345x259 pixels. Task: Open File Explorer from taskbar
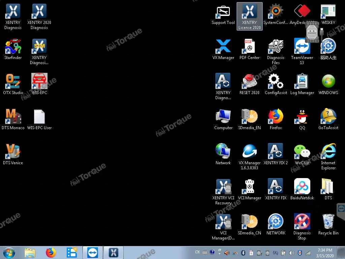30,253
